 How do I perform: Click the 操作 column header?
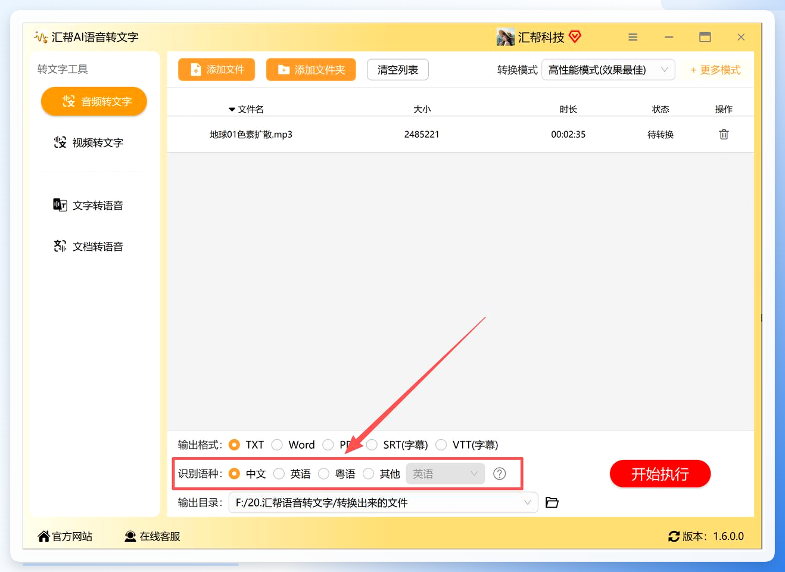coord(724,109)
